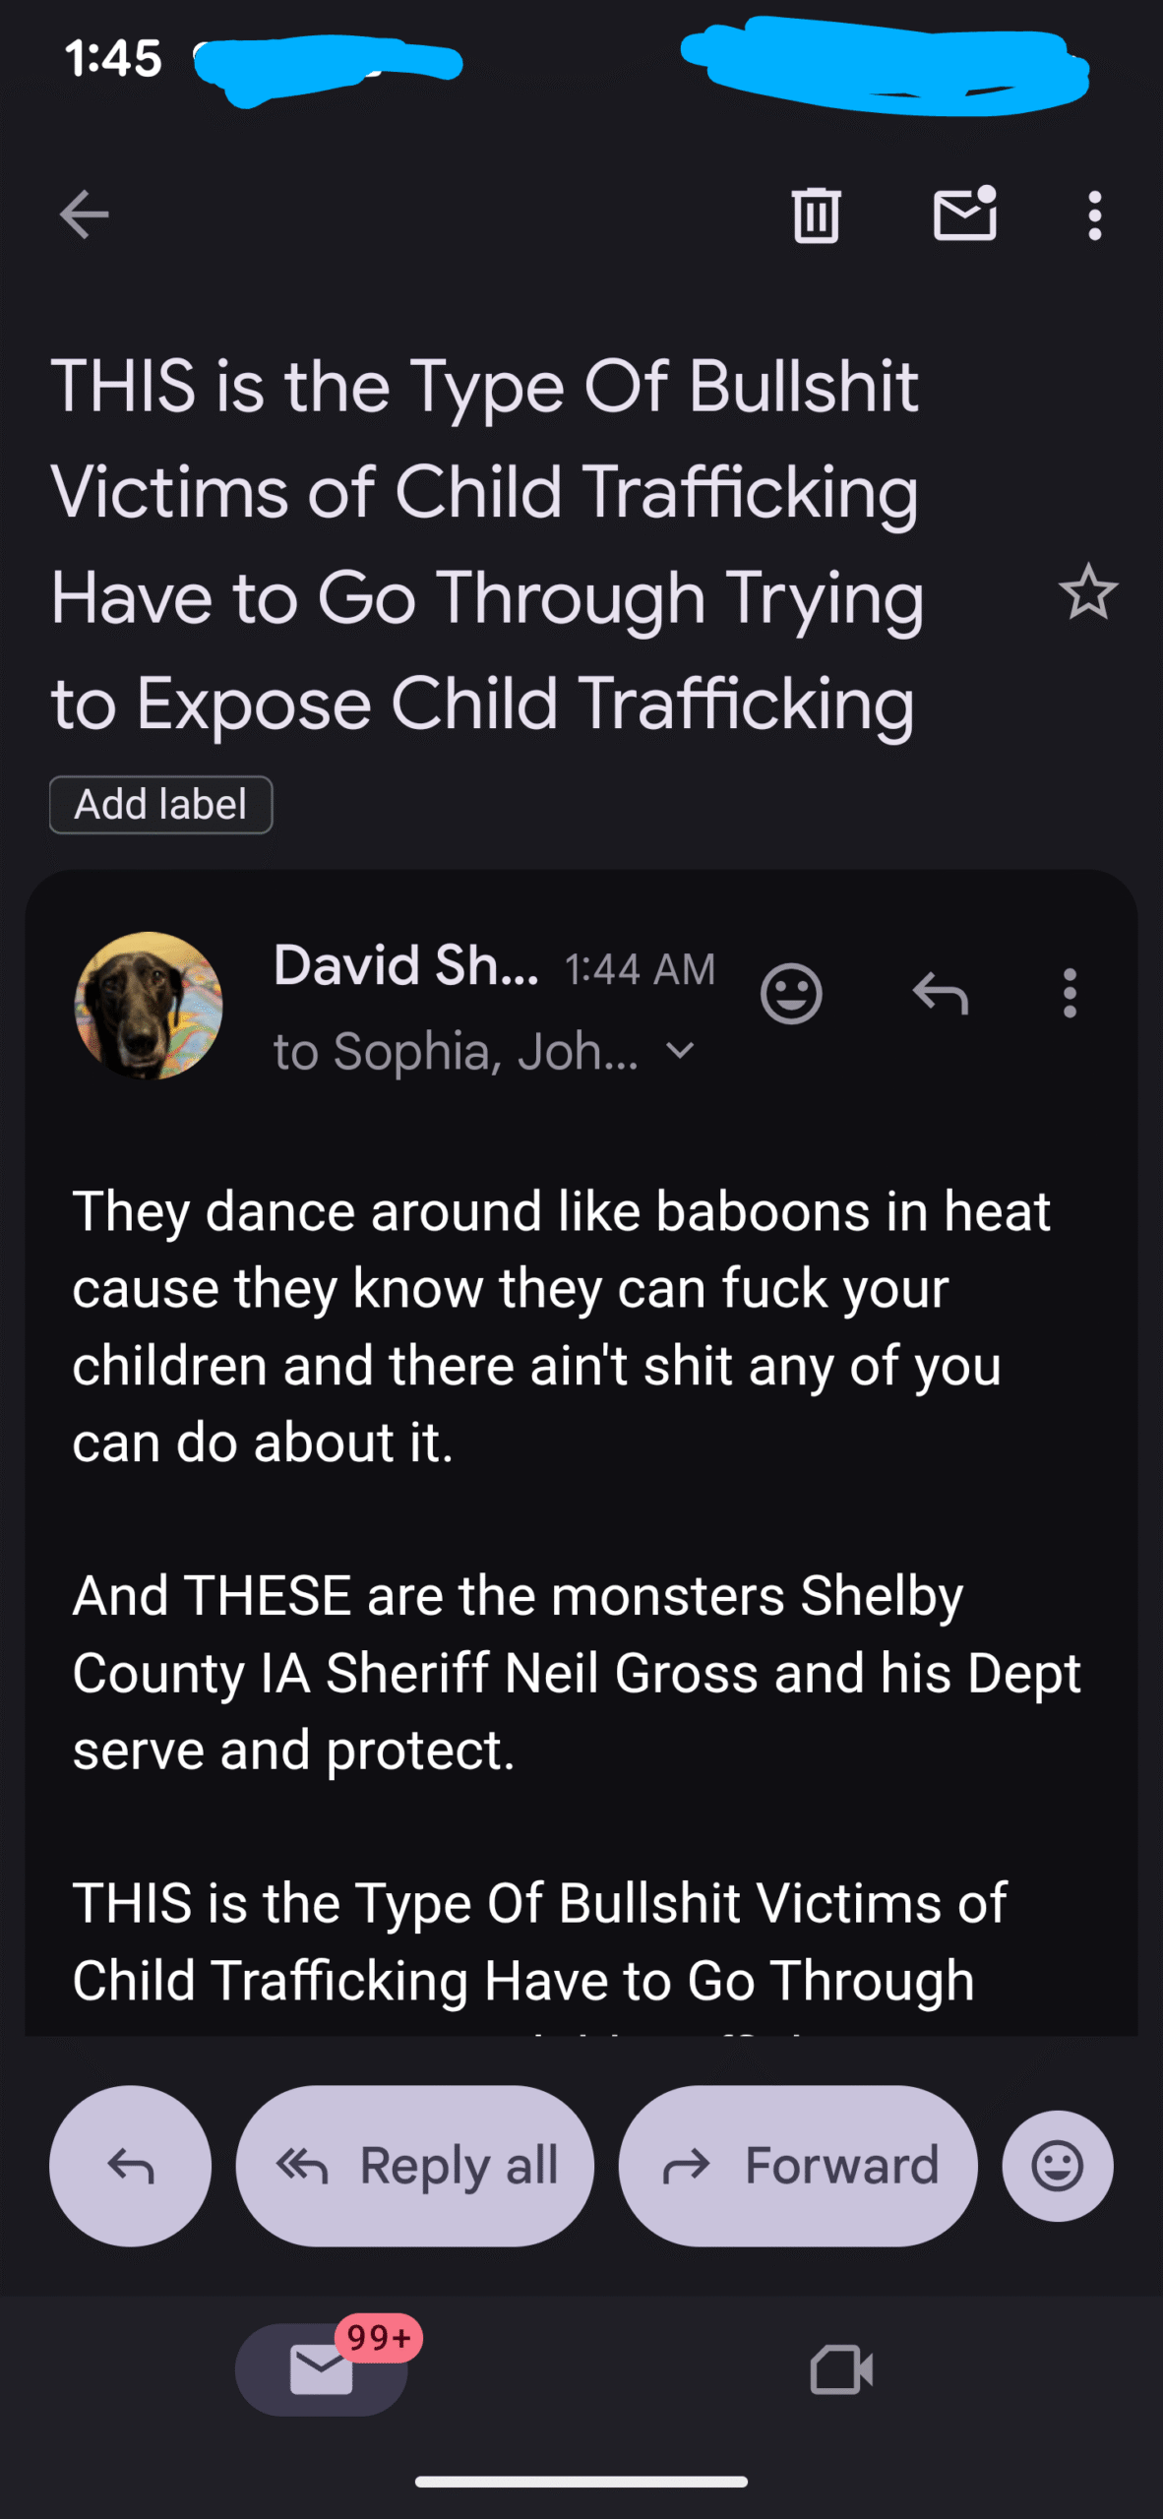Tap the sender name David Sh...
The width and height of the screenshot is (1163, 2519).
coord(405,966)
